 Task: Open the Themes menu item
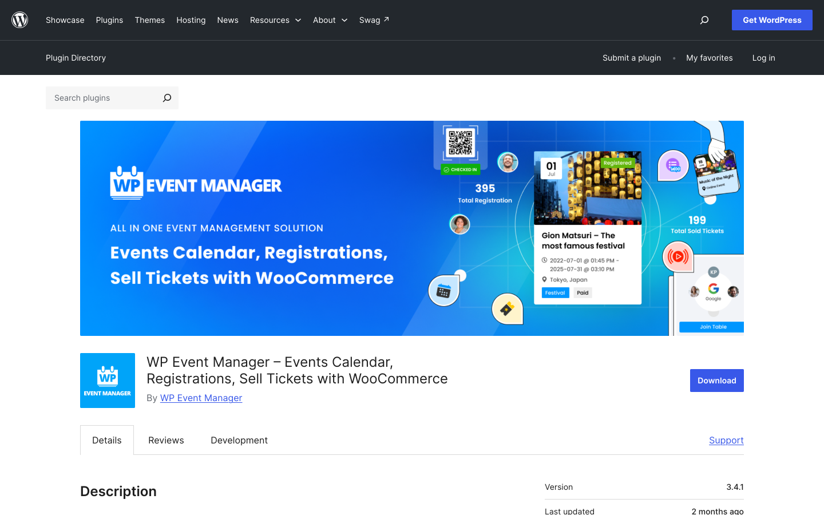[150, 20]
